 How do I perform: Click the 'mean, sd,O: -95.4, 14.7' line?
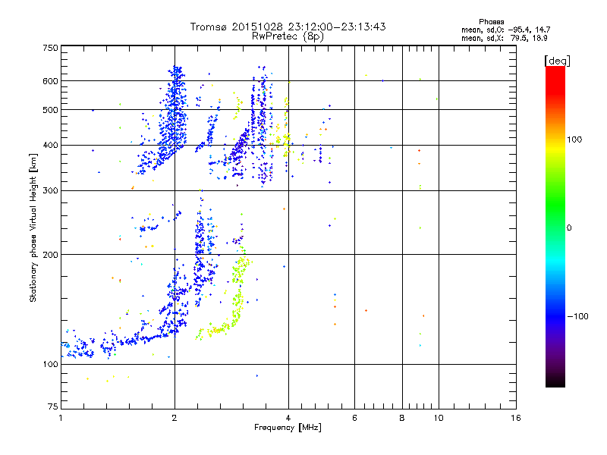(x=505, y=30)
